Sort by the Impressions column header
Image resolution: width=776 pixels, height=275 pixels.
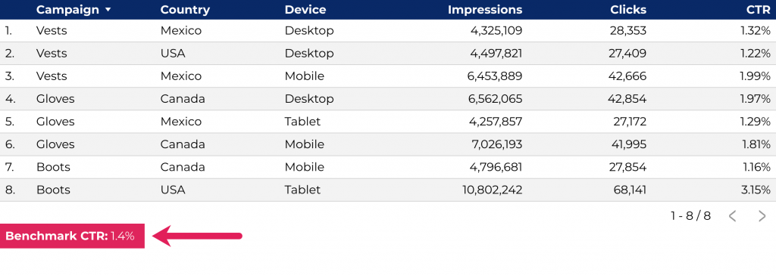coord(485,10)
